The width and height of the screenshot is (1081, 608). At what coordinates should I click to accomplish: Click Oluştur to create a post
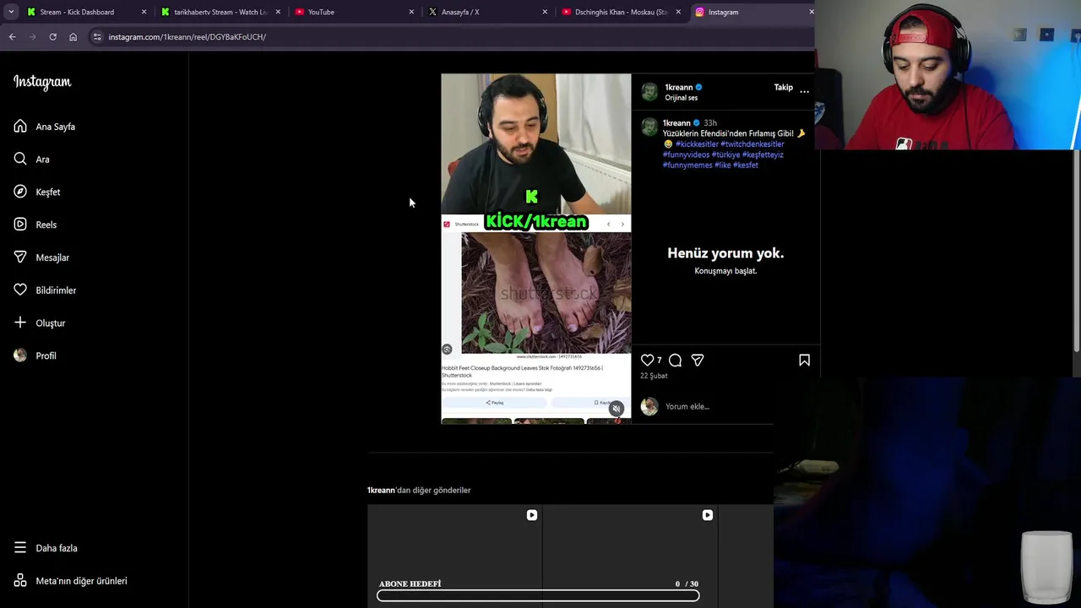click(40, 323)
